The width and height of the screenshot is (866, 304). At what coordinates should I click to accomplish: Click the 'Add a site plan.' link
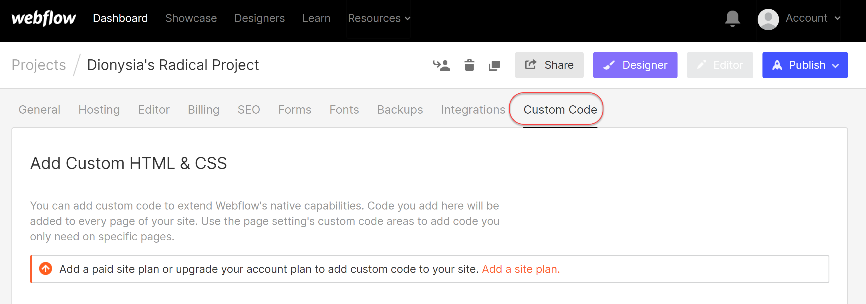521,269
